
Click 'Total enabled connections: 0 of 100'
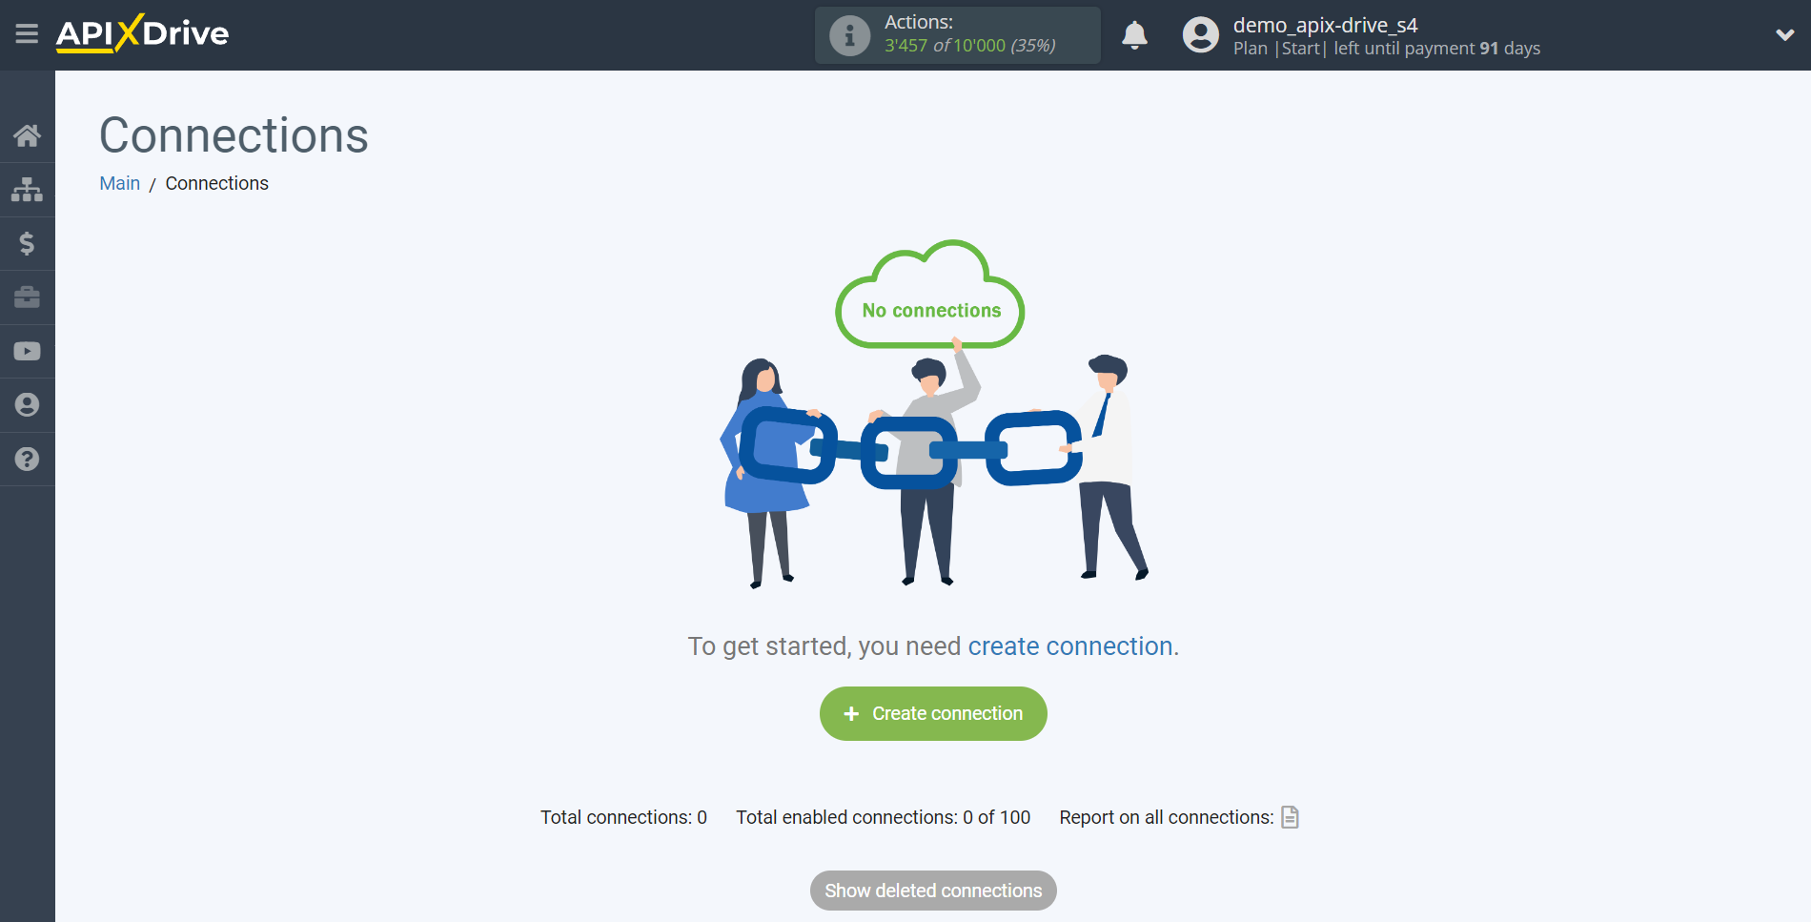(x=883, y=817)
